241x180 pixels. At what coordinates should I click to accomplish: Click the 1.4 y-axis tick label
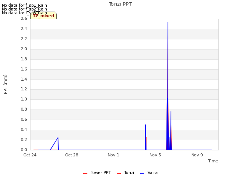[x=24, y=79]
